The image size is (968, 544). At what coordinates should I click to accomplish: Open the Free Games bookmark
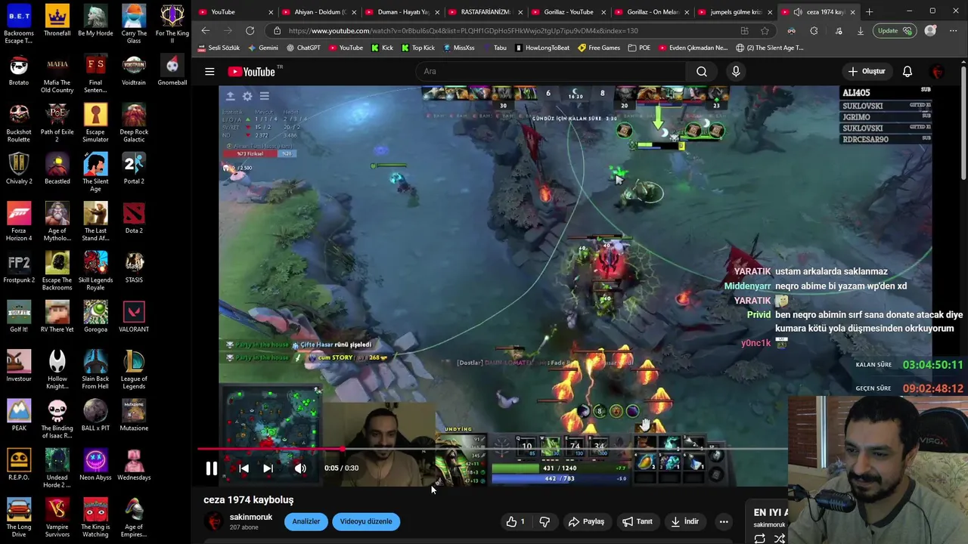[599, 48]
